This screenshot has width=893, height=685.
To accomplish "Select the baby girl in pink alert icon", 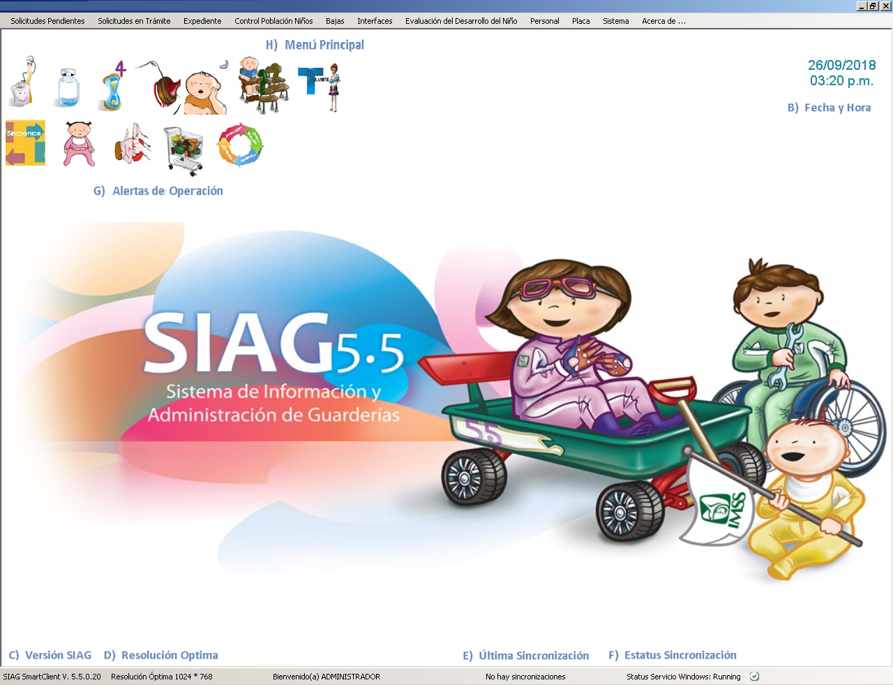I will (x=78, y=145).
